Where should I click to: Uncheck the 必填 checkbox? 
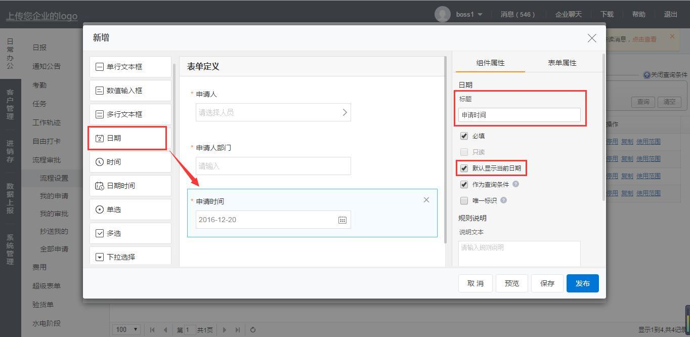[x=464, y=136]
